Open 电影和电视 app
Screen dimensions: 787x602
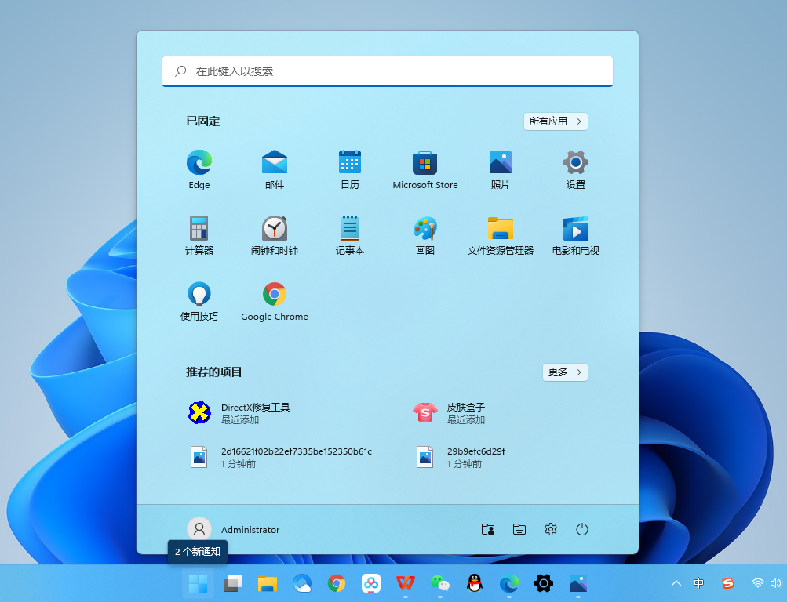coord(576,235)
